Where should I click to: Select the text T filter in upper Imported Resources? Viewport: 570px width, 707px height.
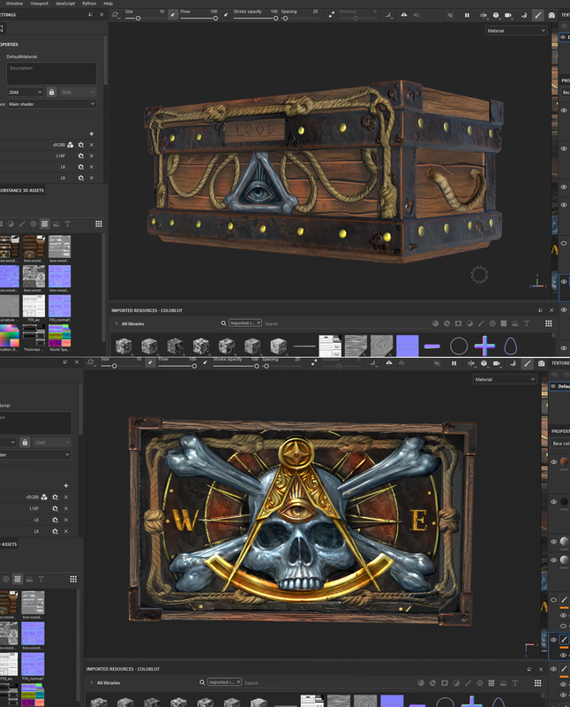(x=527, y=323)
